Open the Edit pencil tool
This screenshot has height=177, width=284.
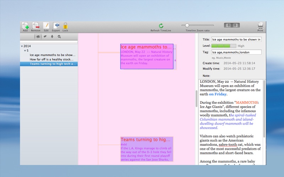pyautogui.click(x=46, y=26)
